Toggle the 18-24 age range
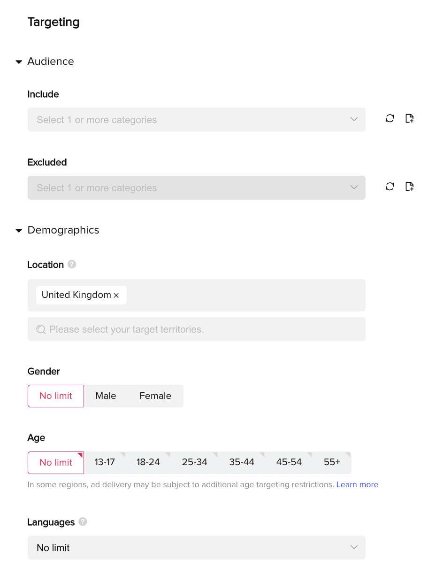 click(x=148, y=462)
